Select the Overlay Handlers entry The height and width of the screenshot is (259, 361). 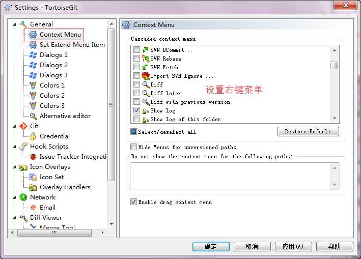[x=65, y=187]
